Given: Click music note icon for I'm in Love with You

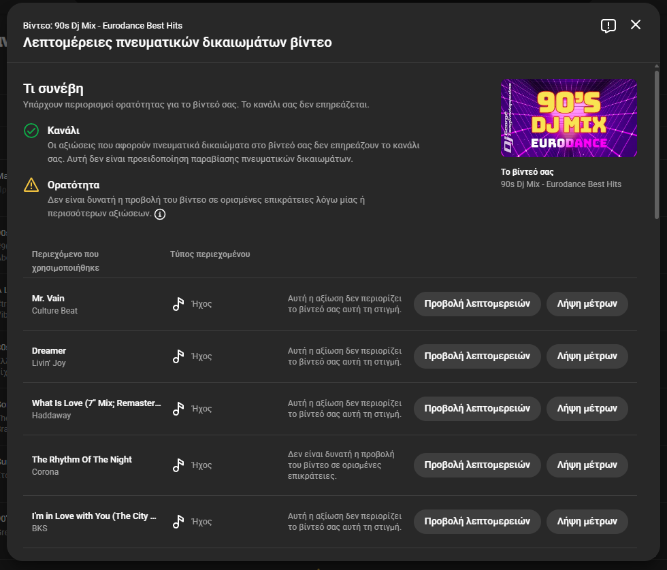Looking at the screenshot, I should tap(178, 522).
